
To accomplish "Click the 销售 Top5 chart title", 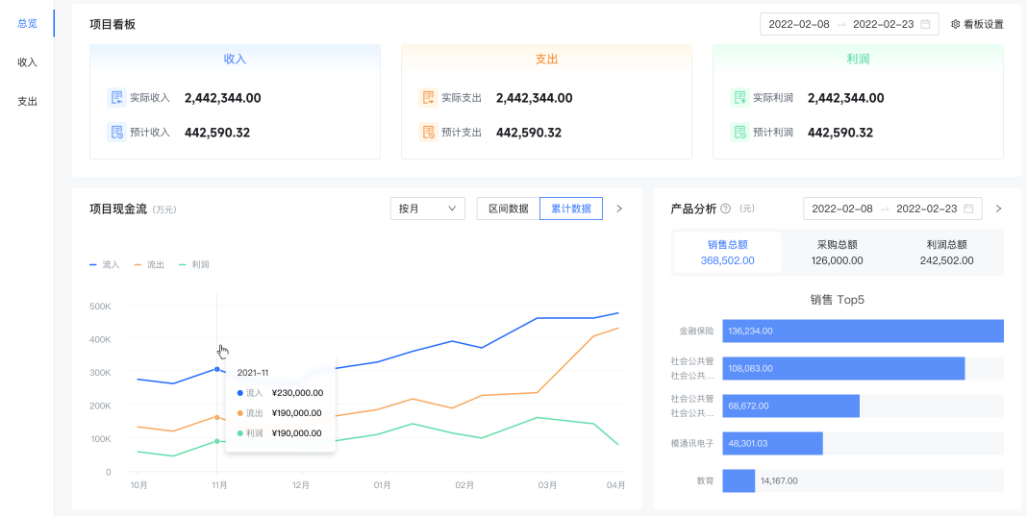I will [837, 300].
